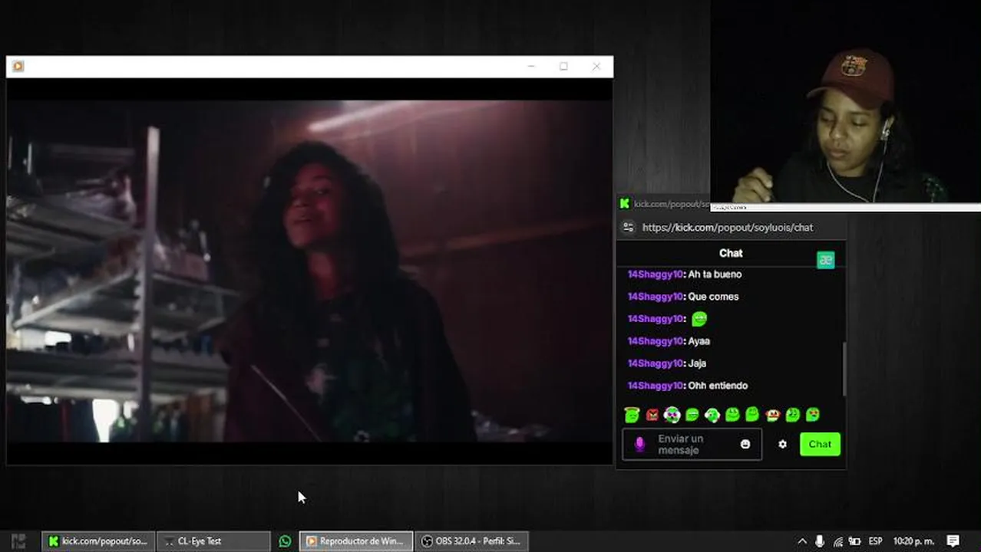Screen dimensions: 981x552
Task: Switch to CL-Eye Test taskbar window
Action: (x=213, y=541)
